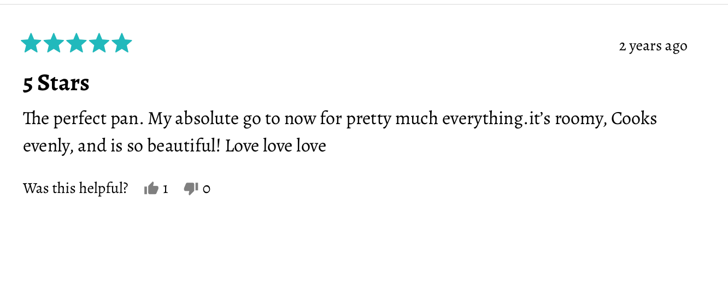
Task: Click the fifth and last rating star
Action: tap(121, 43)
